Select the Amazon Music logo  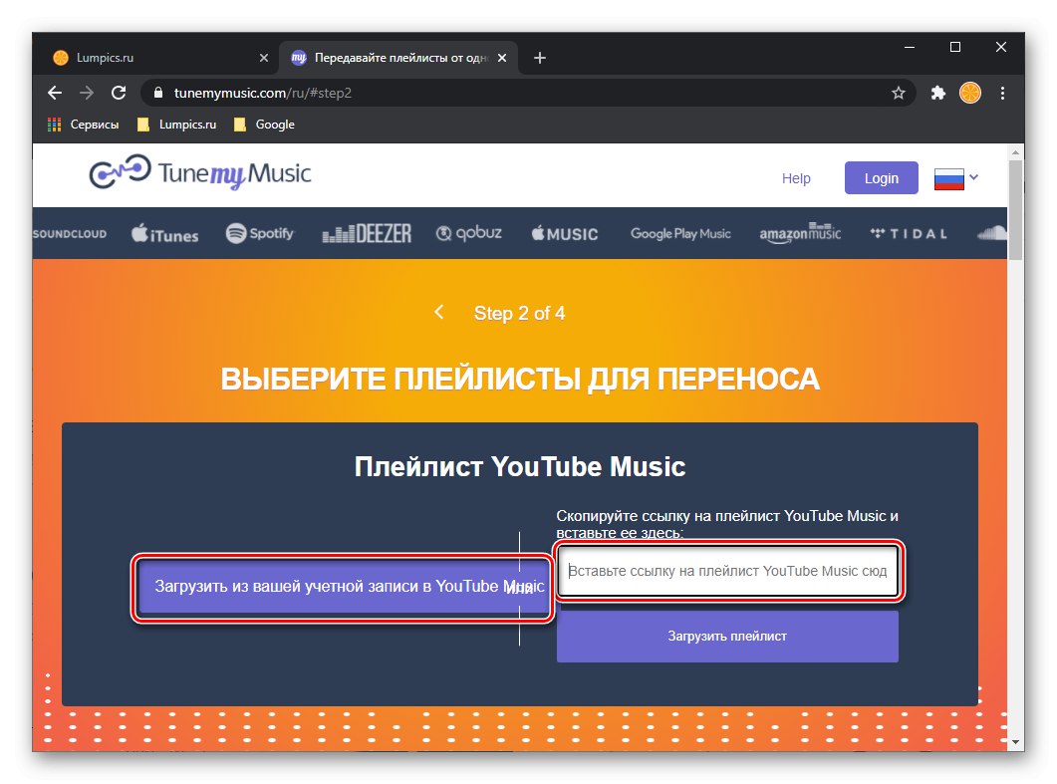pyautogui.click(x=800, y=233)
